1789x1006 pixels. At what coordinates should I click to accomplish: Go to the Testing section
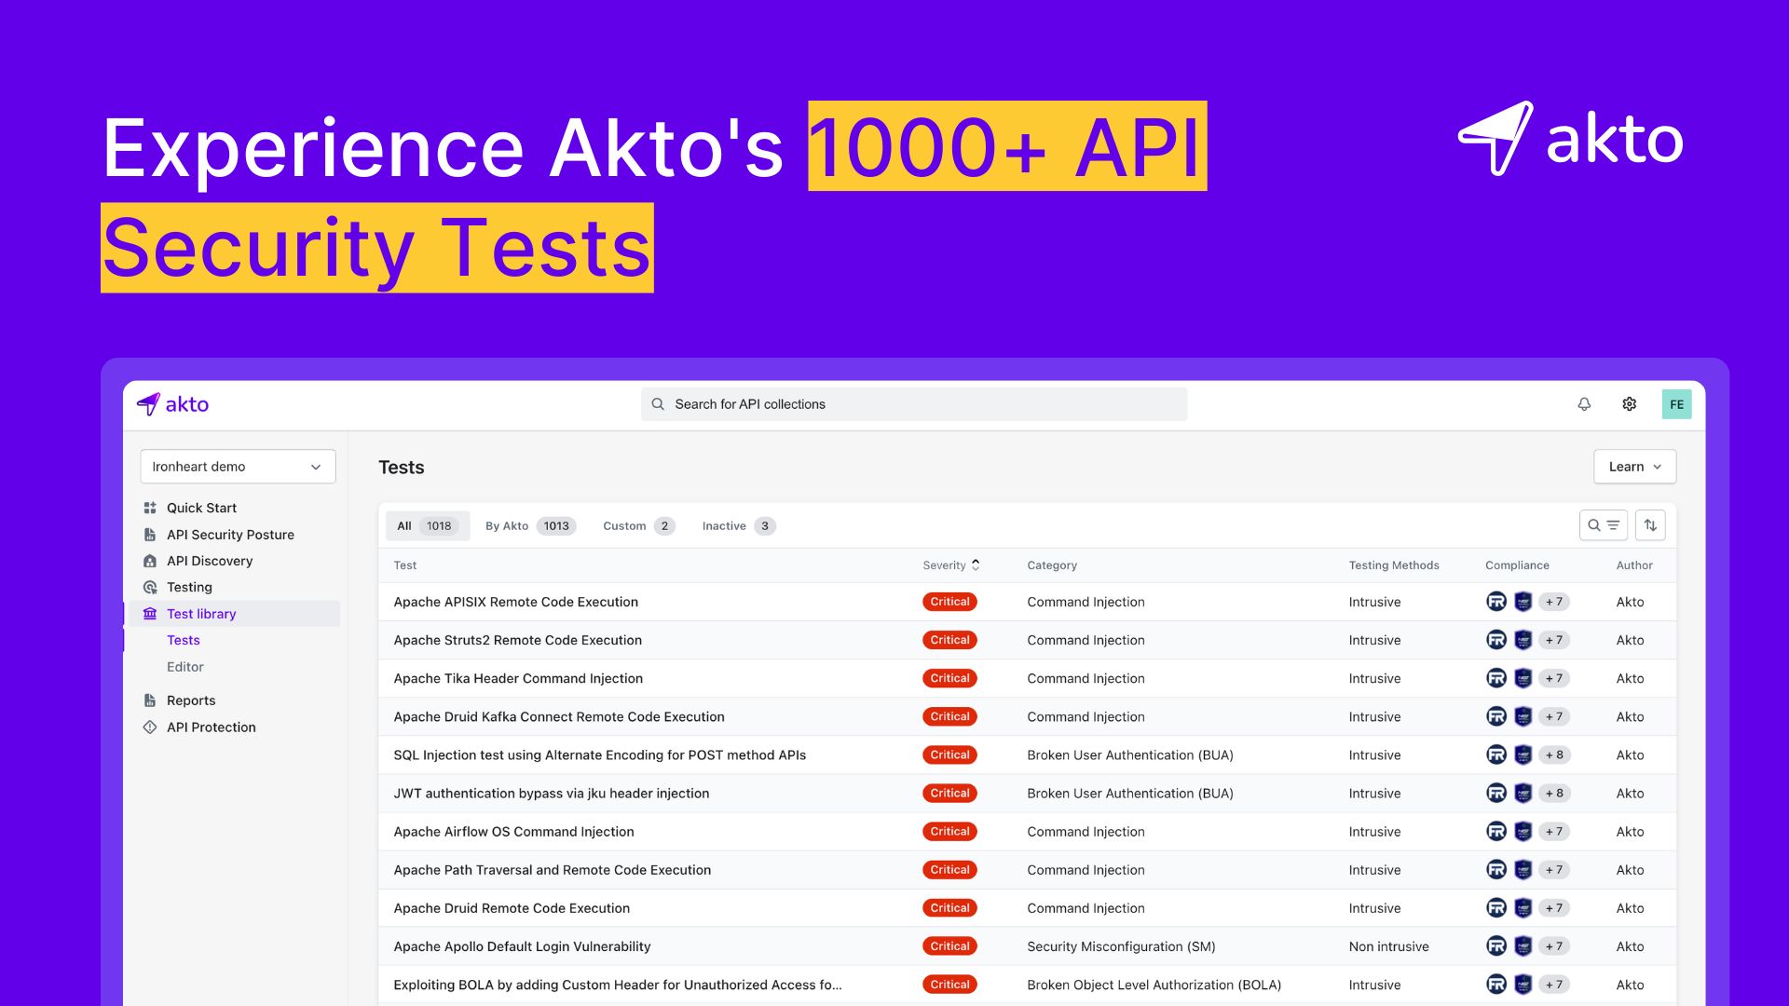tap(189, 587)
